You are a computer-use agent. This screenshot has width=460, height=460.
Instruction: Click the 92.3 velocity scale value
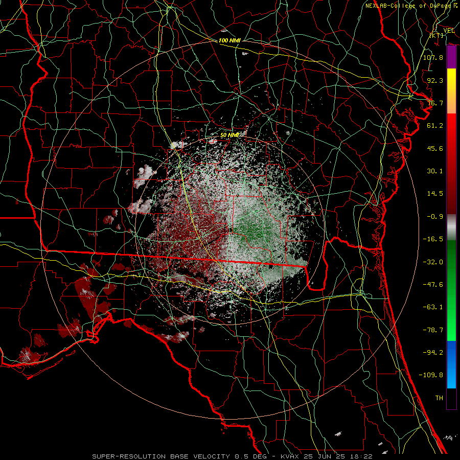[435, 80]
